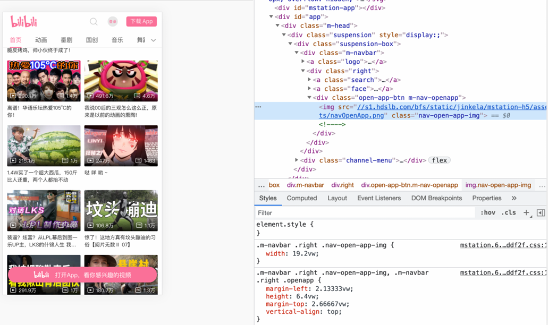Image resolution: width=548 pixels, height=325 pixels.
Task: Click the 打开App banner at the bottom
Action: coord(82,275)
